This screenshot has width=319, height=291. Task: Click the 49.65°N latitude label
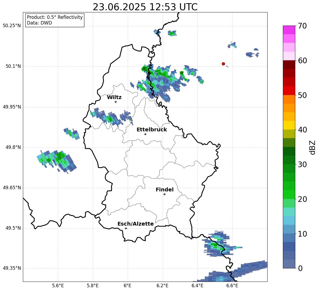pyautogui.click(x=12, y=188)
